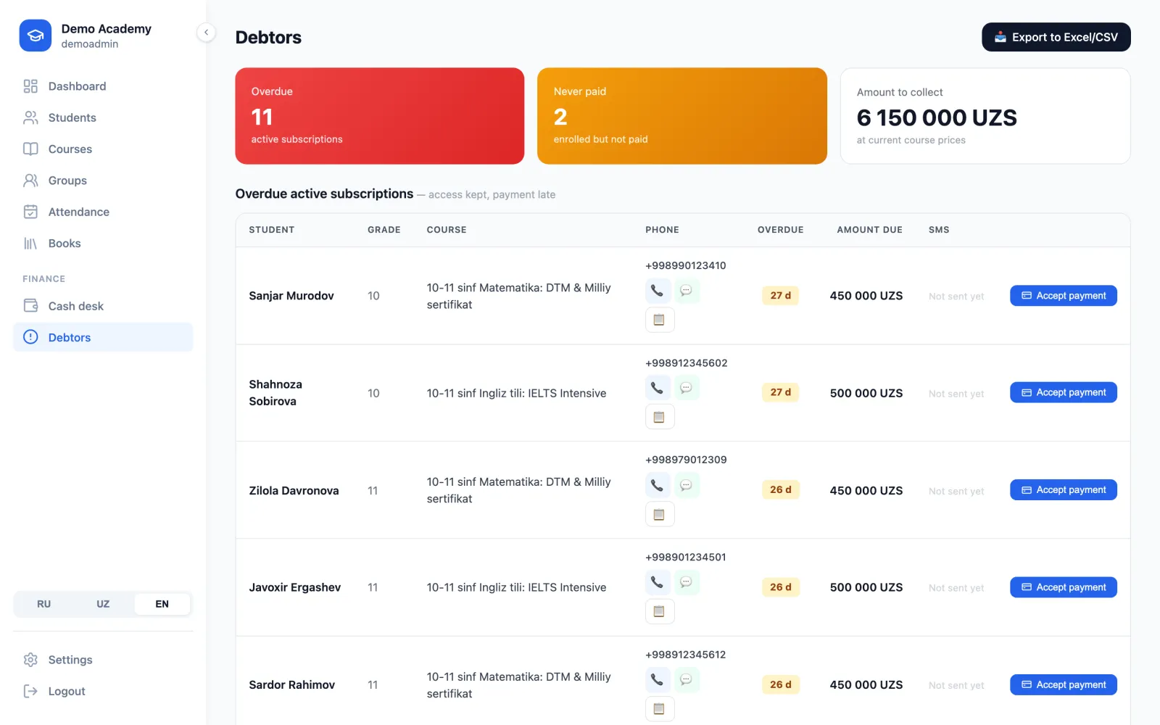1160x725 pixels.
Task: Click message bubble icon for Zilola Davronova
Action: [686, 485]
